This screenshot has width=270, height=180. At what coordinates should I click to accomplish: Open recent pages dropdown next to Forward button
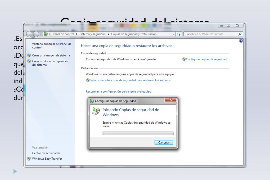41,34
